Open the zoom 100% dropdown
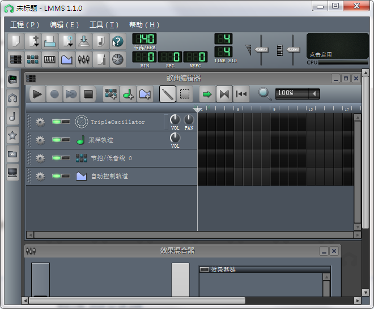This screenshot has height=309, width=374. click(x=313, y=93)
